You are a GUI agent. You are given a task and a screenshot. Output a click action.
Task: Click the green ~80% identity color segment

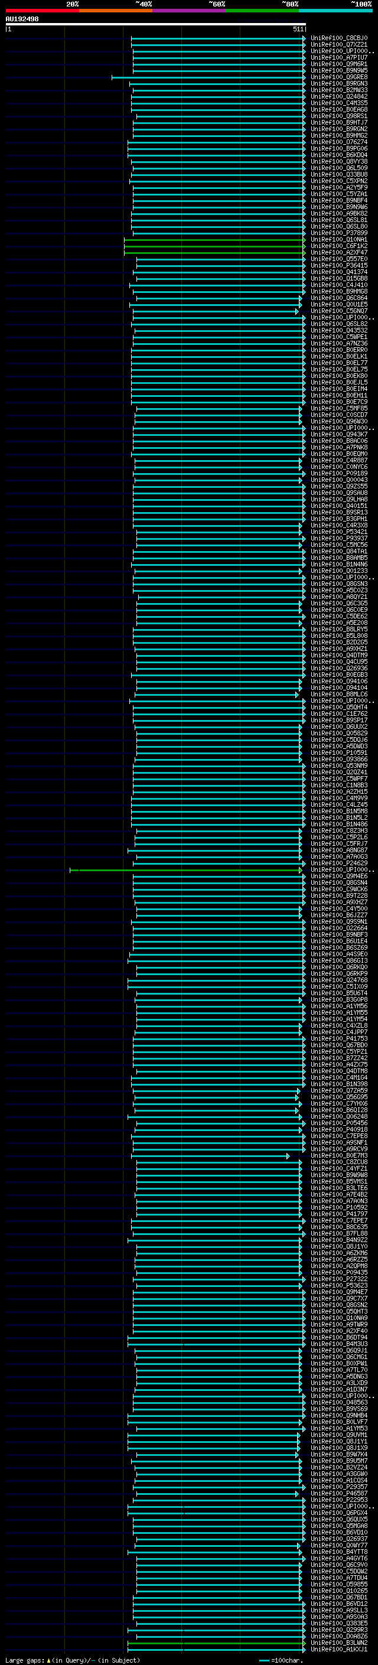click(262, 11)
